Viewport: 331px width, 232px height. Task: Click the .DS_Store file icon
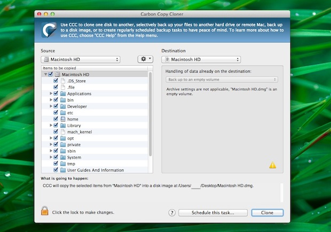[63, 81]
